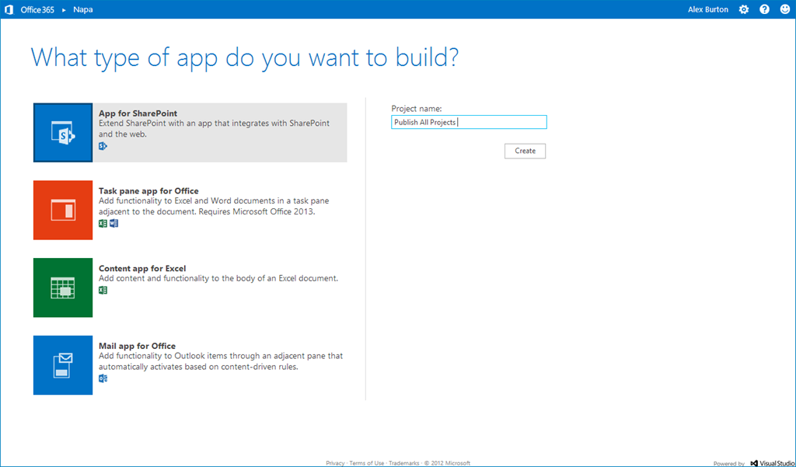Click the 'Project name:' label
The image size is (796, 467).
(x=417, y=109)
